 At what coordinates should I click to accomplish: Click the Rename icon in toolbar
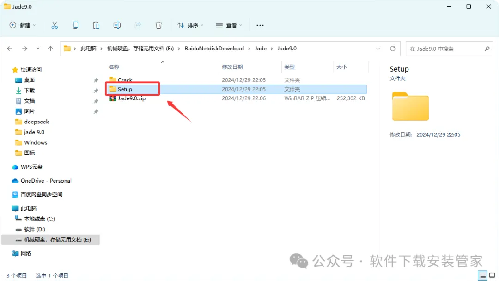117,25
